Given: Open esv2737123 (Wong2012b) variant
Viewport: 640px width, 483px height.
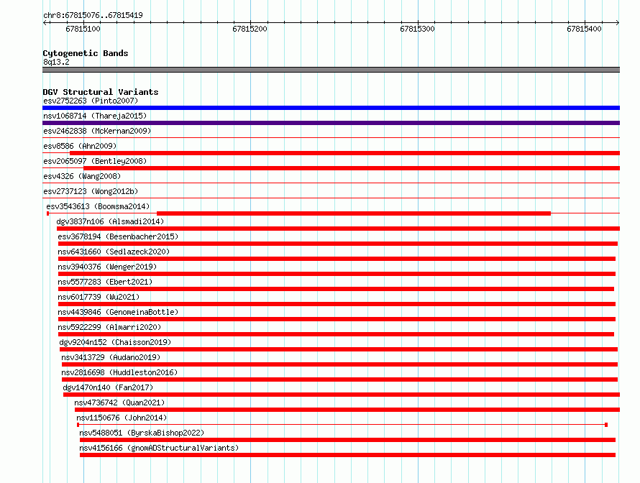Looking at the screenshot, I should click(91, 191).
